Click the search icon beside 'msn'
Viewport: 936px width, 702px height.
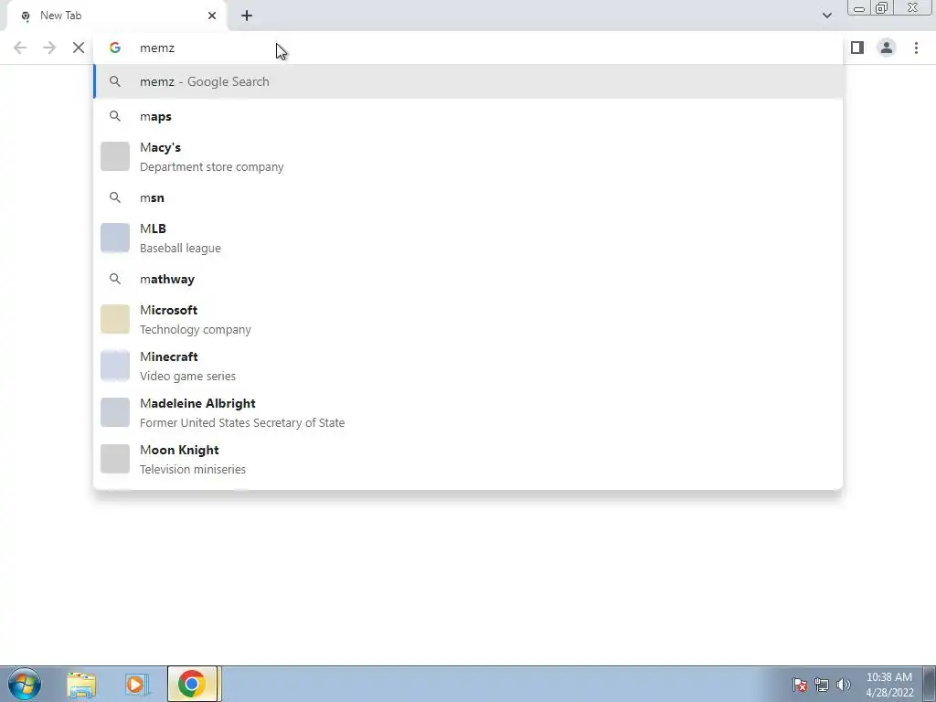[114, 197]
